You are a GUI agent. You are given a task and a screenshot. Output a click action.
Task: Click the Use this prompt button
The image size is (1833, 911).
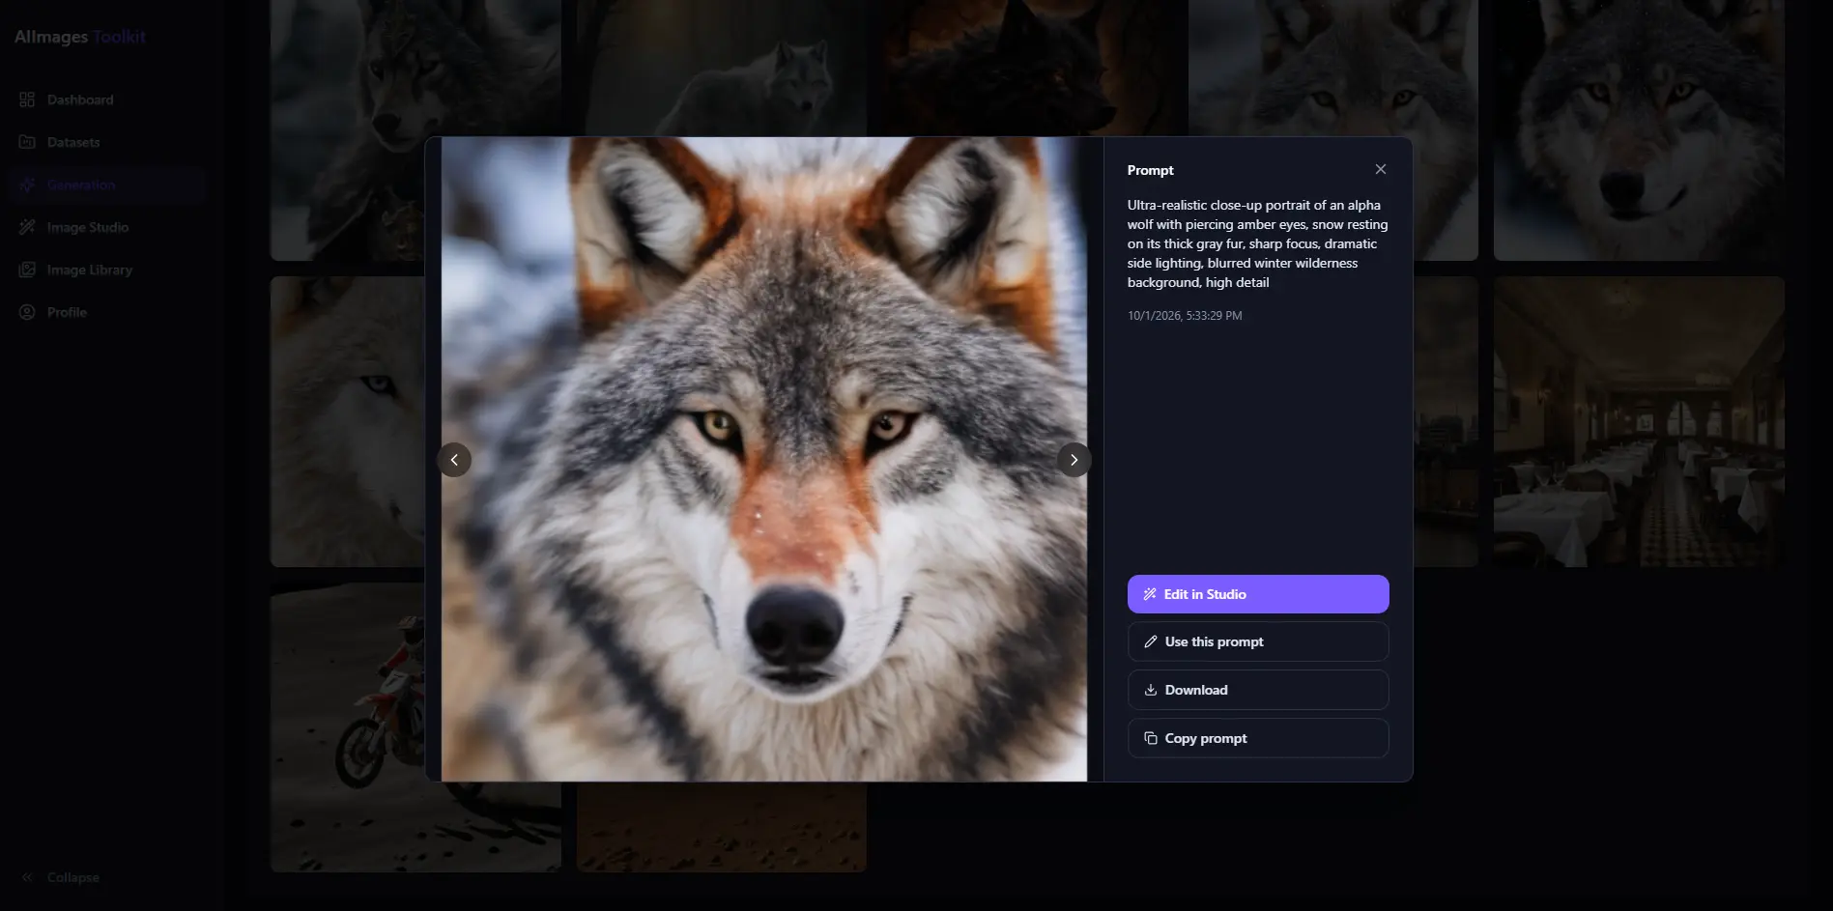click(x=1258, y=641)
